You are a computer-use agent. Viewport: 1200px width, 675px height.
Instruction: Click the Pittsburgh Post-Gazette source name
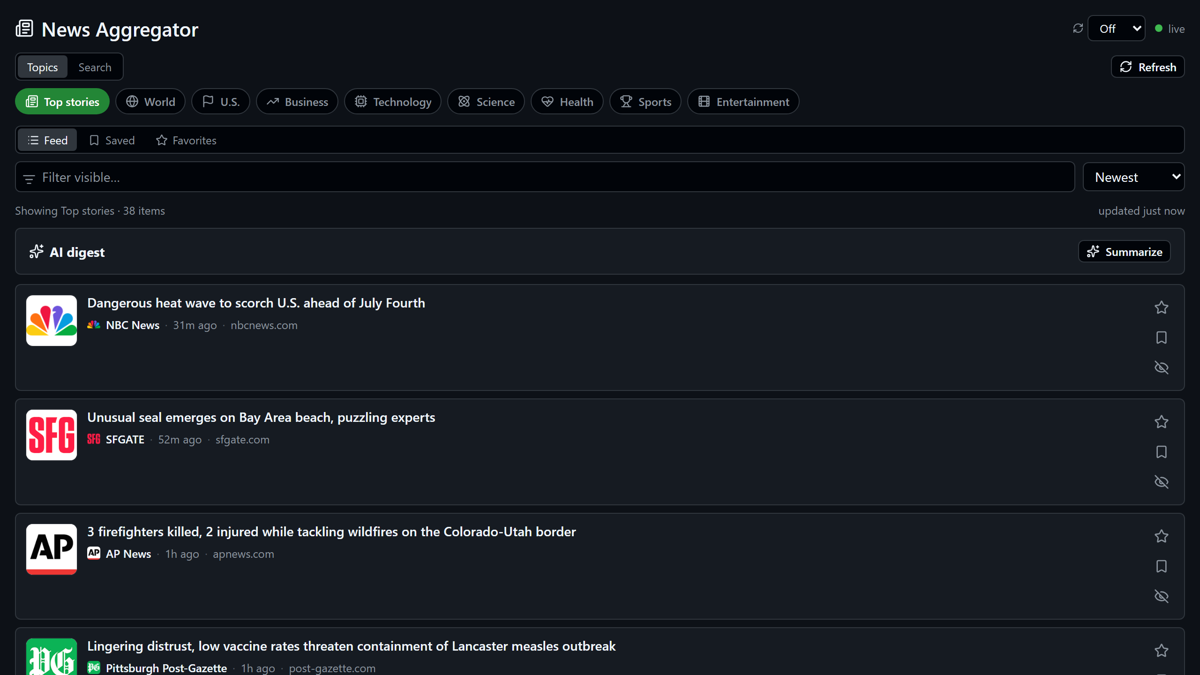tap(166, 668)
